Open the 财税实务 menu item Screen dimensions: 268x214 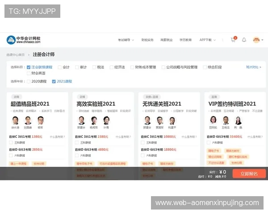[147, 40]
